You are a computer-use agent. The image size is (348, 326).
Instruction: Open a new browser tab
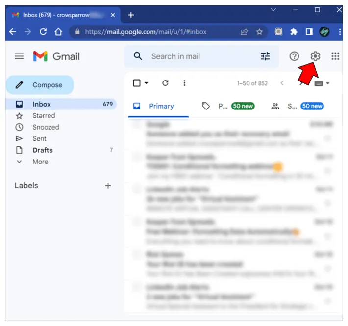(x=131, y=15)
